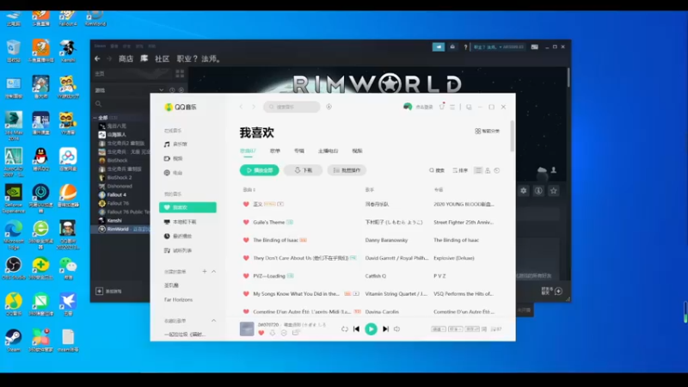Open Steam desktop shortcut icon

point(14,341)
